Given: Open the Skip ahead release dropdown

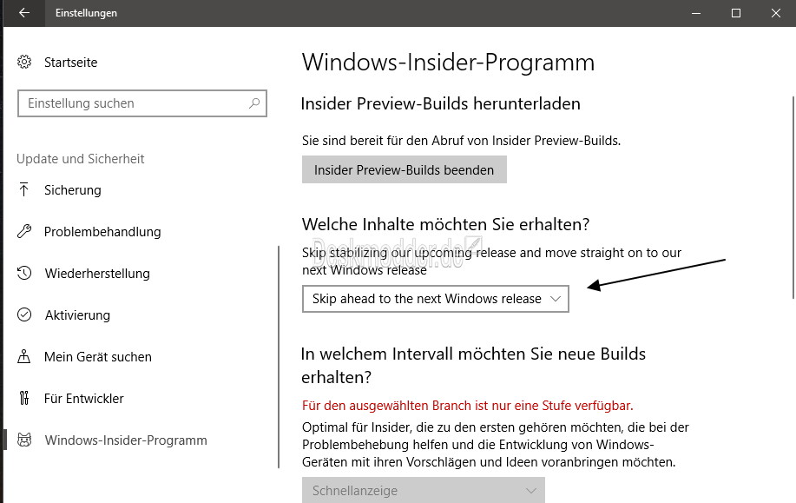Looking at the screenshot, I should tap(435, 299).
